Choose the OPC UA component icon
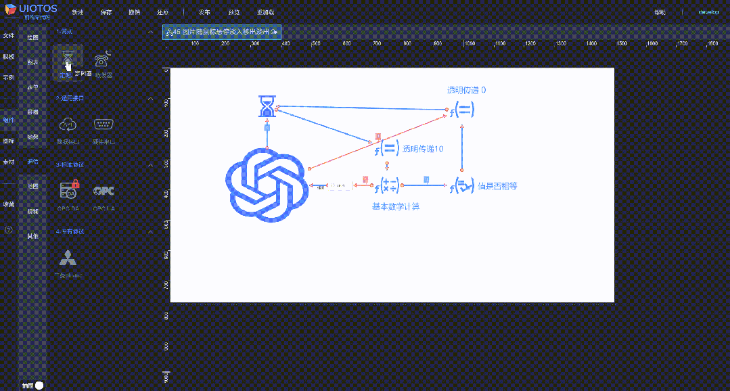The height and width of the screenshot is (391, 730). (104, 191)
